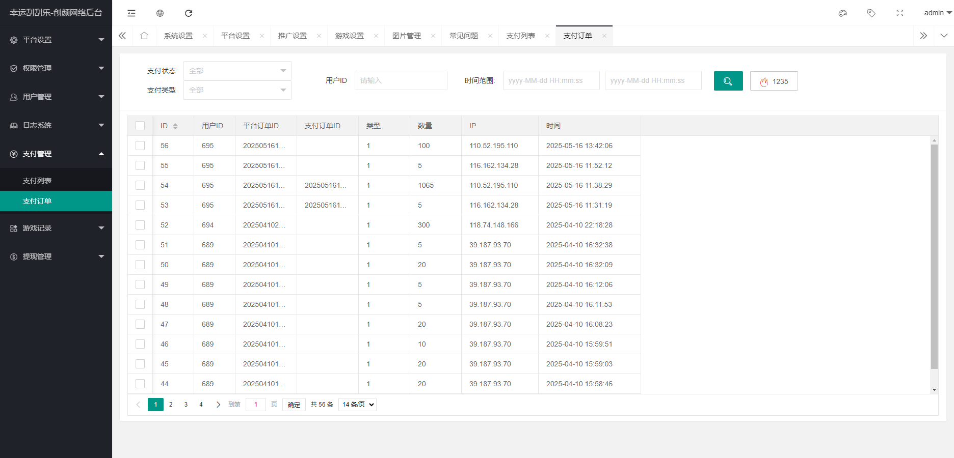Click the 确定 pagination button
The width and height of the screenshot is (954, 458).
point(294,405)
